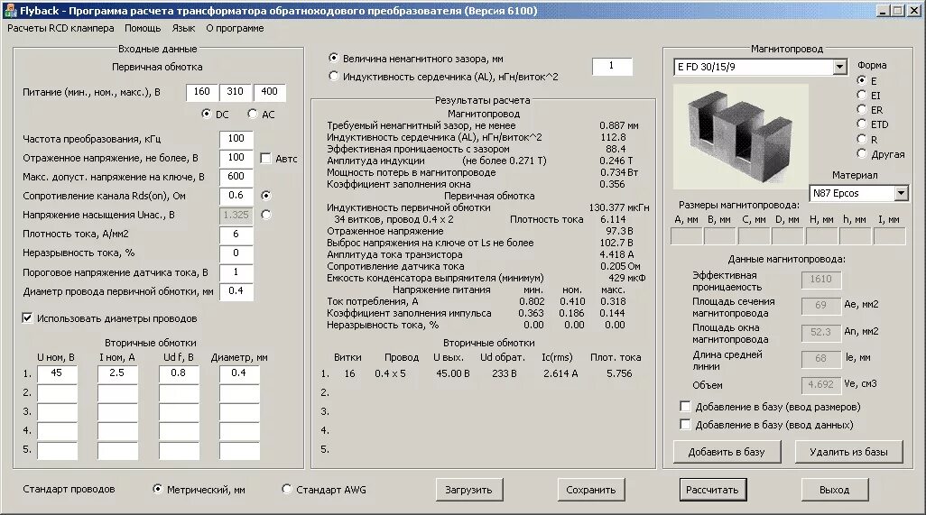Click the Плотность тока input field
The image size is (926, 515).
236,235
